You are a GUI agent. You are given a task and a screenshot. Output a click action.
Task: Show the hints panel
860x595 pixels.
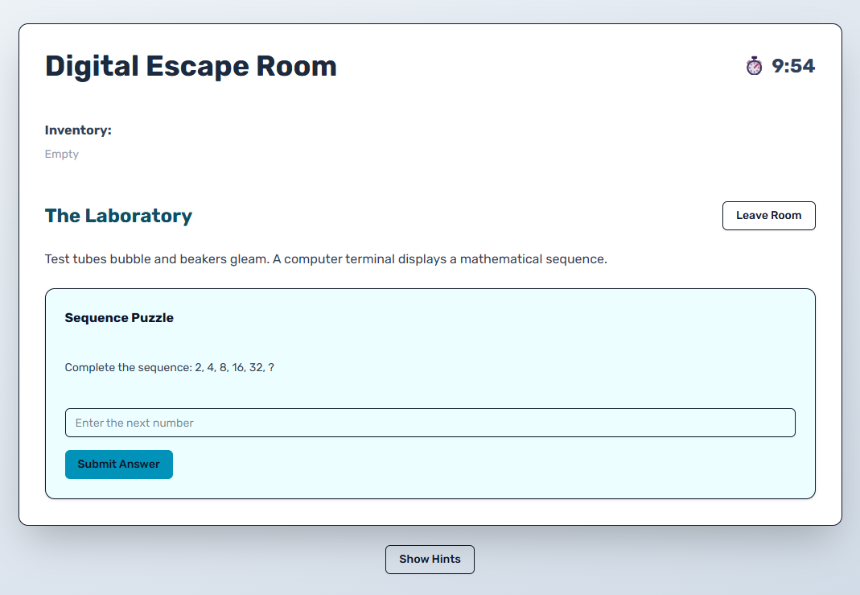point(430,560)
